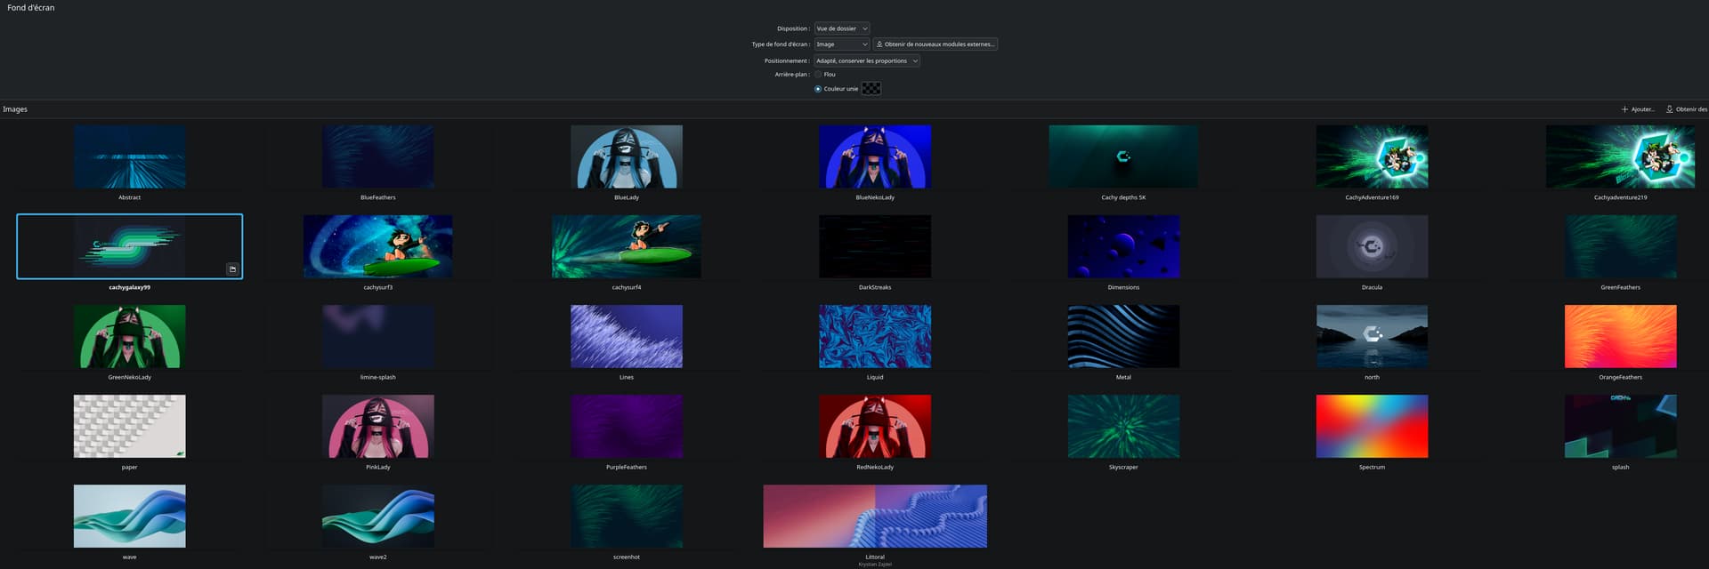1709x569 pixels.
Task: Click the plus icon beside Ajouter
Action: coord(1624,109)
